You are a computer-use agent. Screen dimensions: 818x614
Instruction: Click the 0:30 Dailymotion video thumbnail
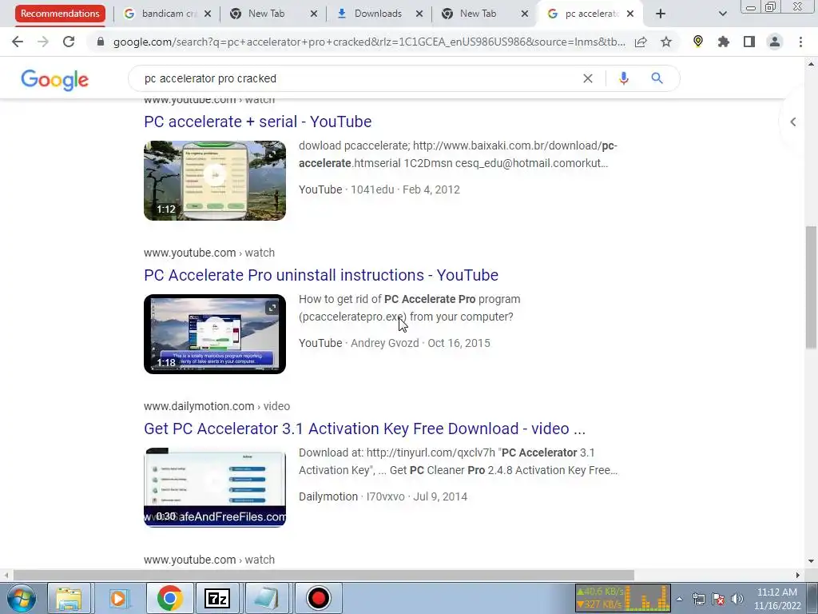point(215,488)
